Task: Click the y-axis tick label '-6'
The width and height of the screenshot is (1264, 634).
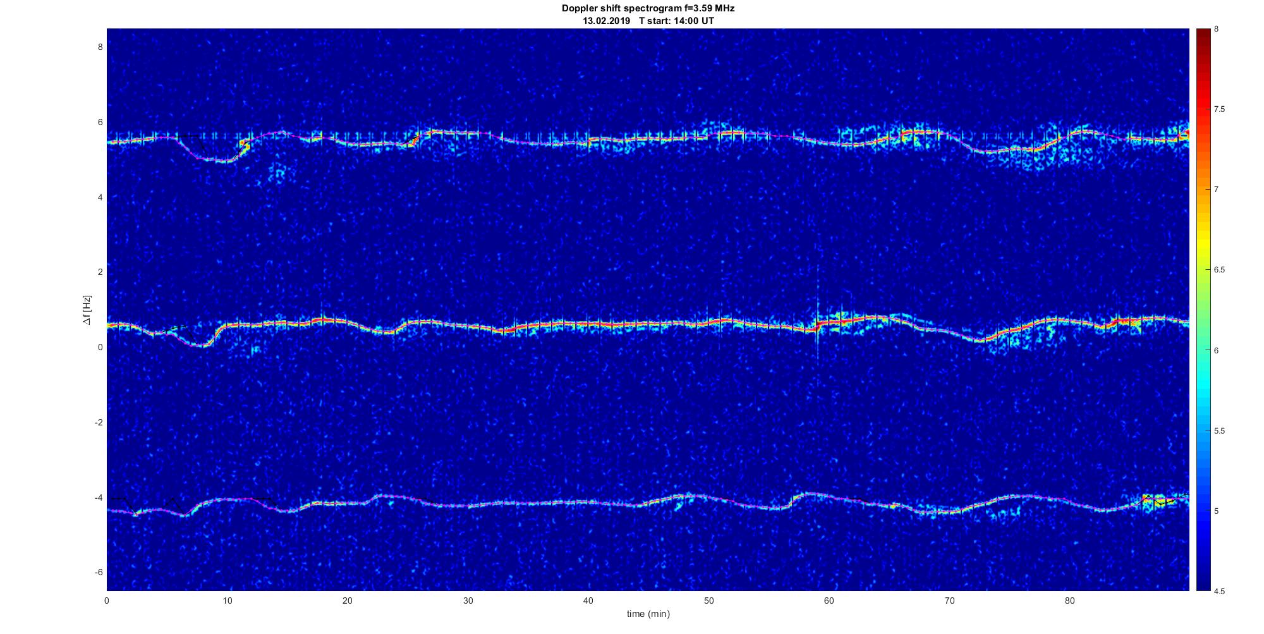Action: point(99,572)
